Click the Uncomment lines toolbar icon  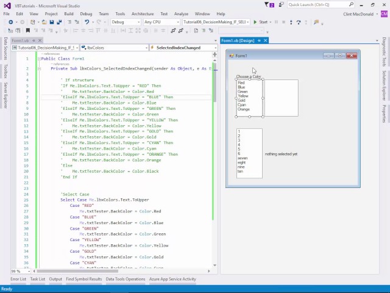[x=77, y=22]
